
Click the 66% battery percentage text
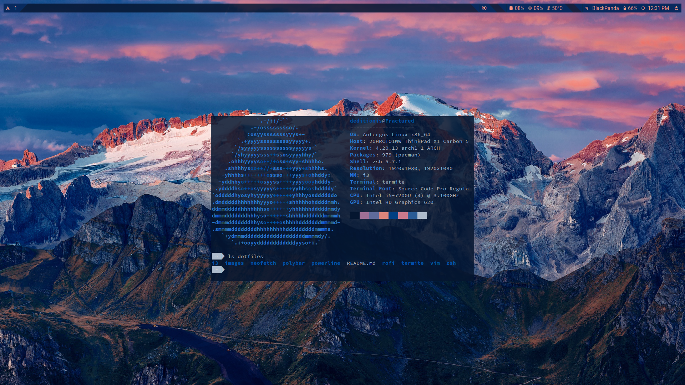pyautogui.click(x=633, y=8)
